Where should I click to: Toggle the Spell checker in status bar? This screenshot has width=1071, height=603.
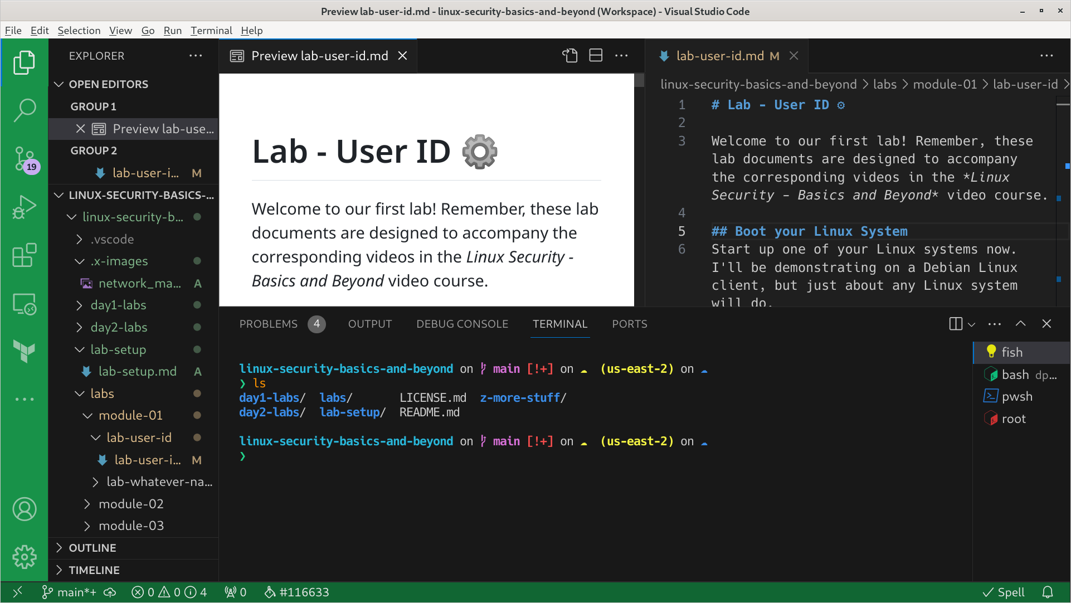1004,592
